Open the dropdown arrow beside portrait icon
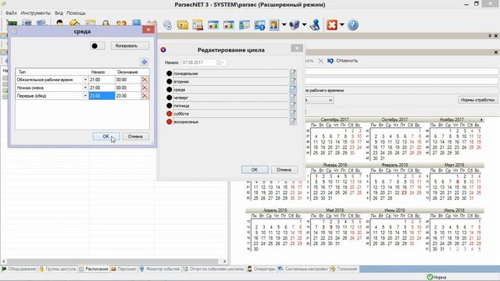 (284, 25)
